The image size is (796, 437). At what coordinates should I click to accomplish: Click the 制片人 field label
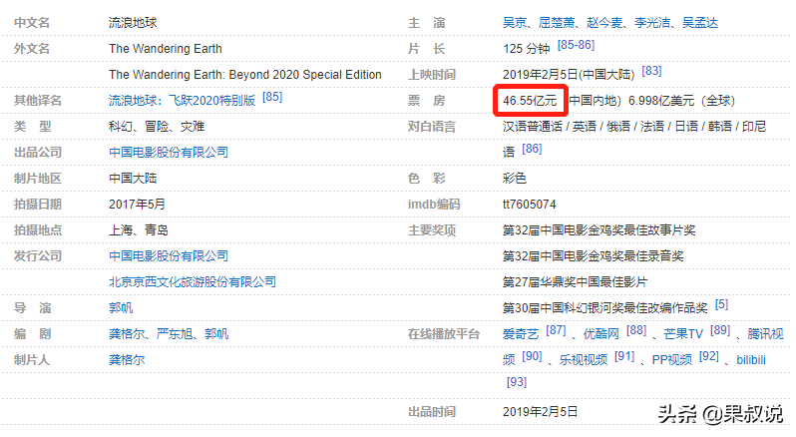(x=32, y=360)
